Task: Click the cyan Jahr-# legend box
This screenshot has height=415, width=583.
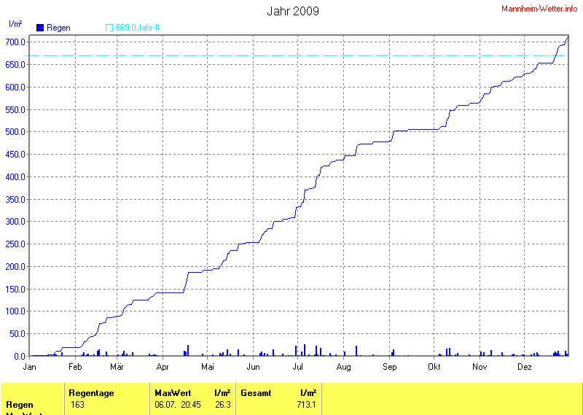Action: (x=109, y=28)
